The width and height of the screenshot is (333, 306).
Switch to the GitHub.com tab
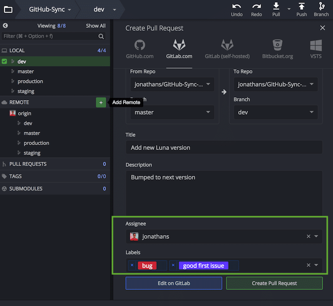139,49
